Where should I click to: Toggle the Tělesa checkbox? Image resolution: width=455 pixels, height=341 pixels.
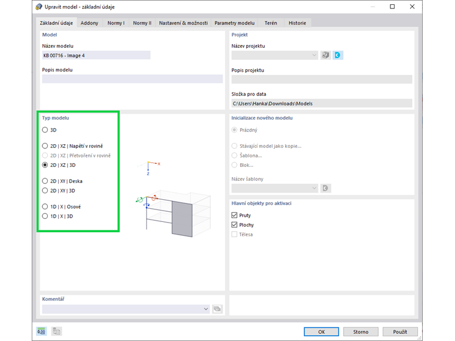[x=235, y=235]
